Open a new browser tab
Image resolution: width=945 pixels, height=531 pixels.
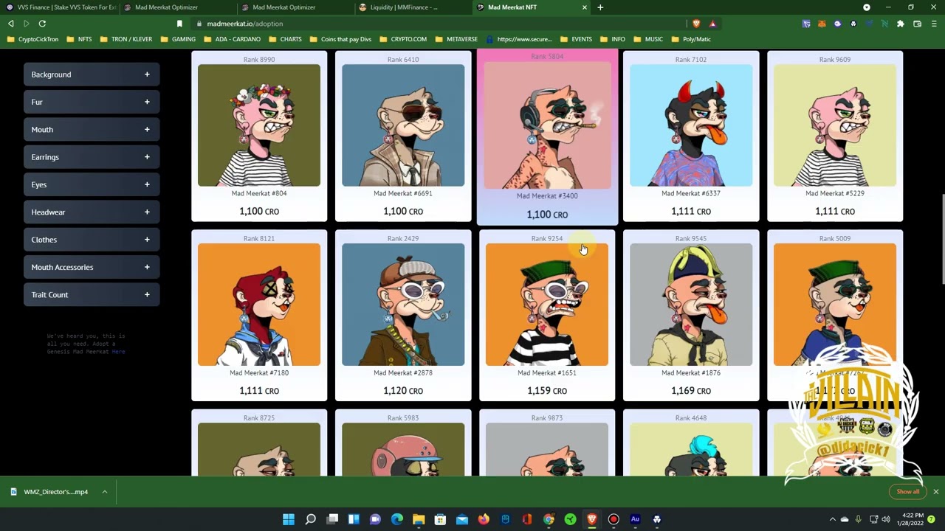(600, 7)
